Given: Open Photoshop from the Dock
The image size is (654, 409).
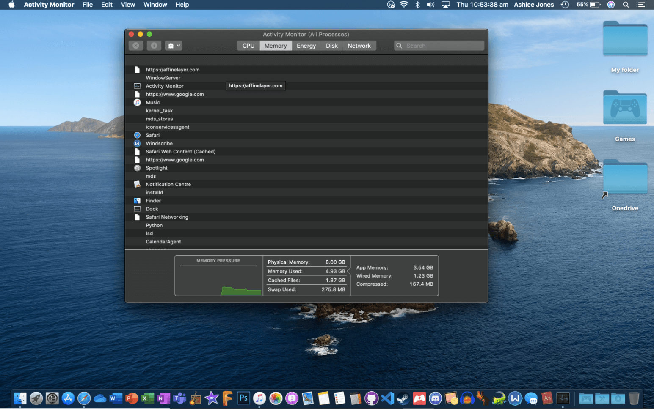Looking at the screenshot, I should (243, 398).
